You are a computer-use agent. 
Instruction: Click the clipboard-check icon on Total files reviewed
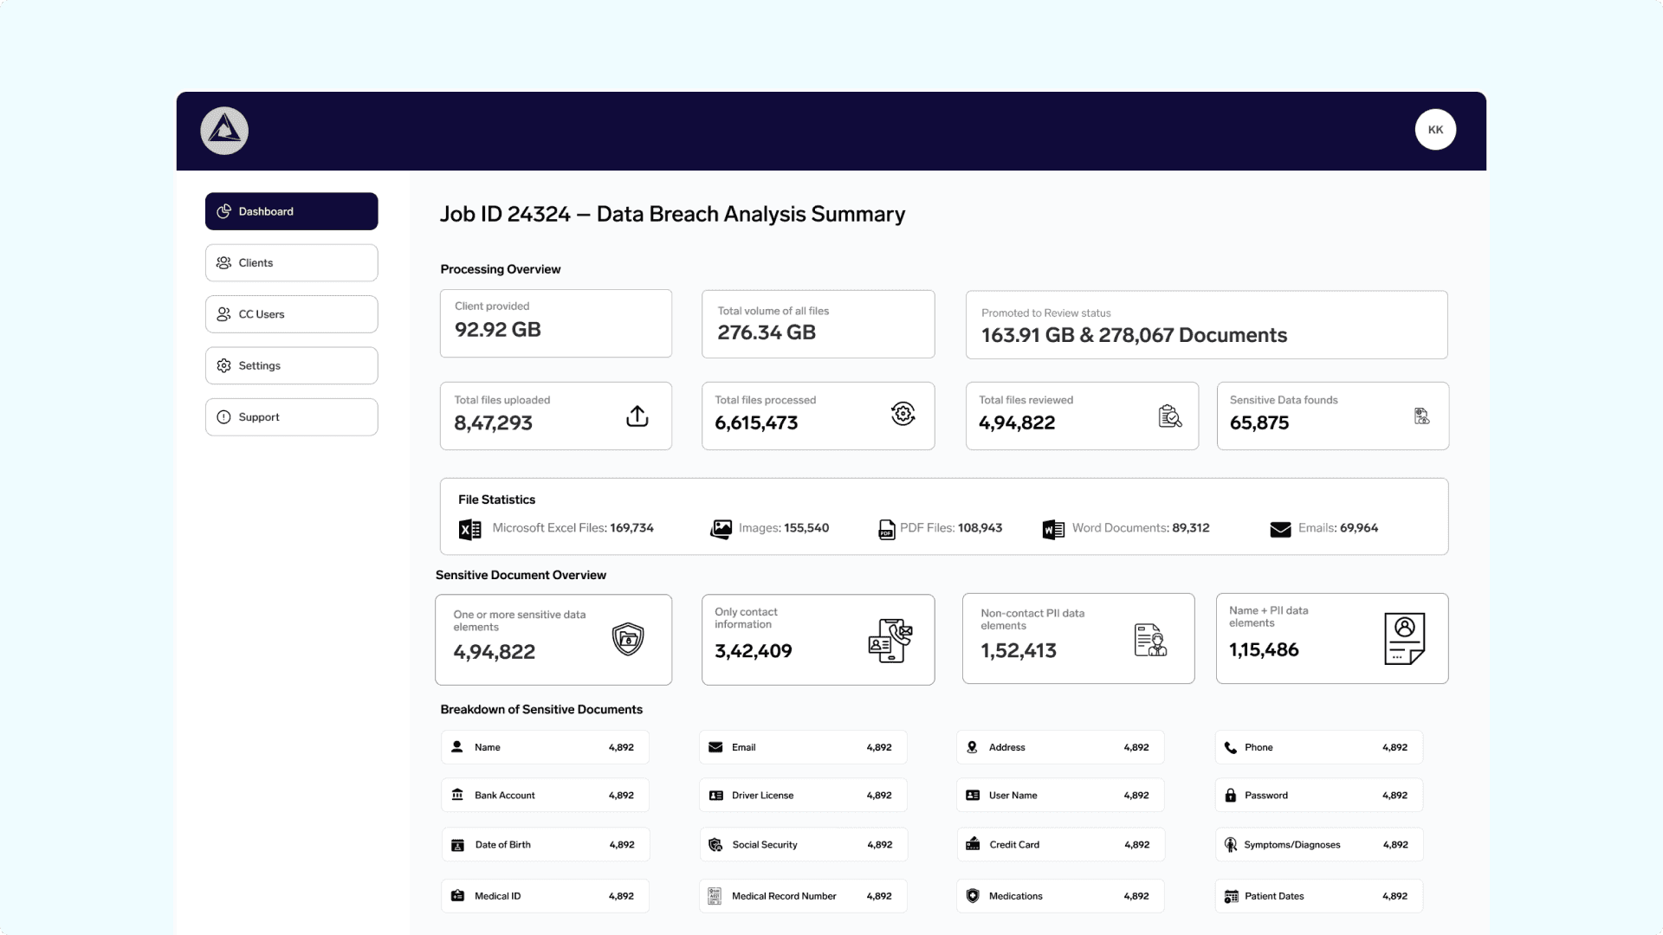click(1169, 416)
